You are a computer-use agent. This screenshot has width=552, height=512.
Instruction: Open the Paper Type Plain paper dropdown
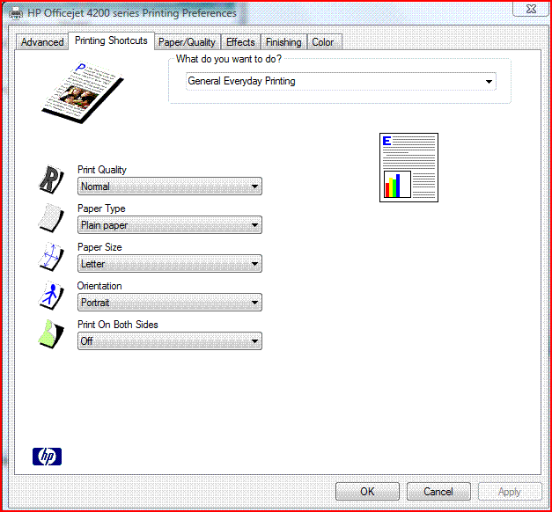(x=170, y=225)
